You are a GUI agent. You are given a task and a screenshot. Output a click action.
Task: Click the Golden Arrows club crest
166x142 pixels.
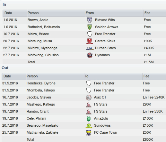coord(90,27)
